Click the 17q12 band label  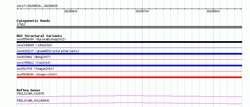pyautogui.click(x=21, y=24)
